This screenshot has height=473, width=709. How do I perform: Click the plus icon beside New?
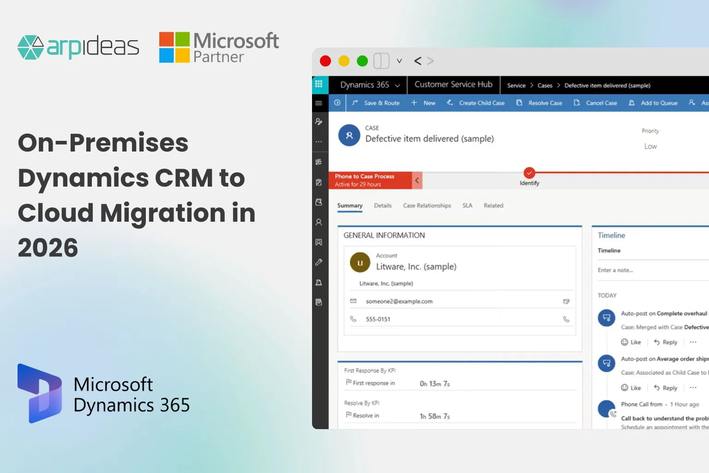click(414, 103)
